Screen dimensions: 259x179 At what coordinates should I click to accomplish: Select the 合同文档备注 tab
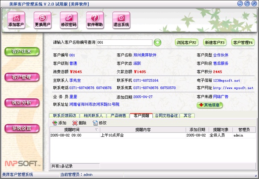(x=167, y=115)
